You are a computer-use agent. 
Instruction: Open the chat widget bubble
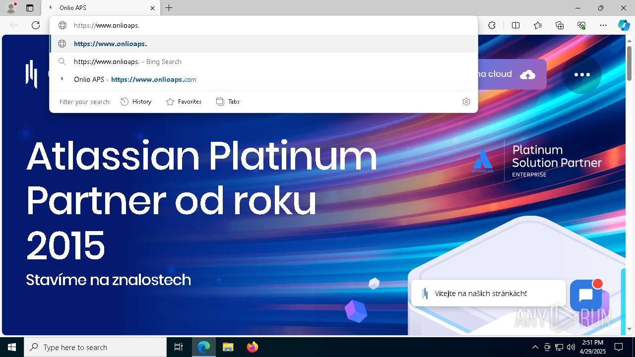tap(586, 295)
